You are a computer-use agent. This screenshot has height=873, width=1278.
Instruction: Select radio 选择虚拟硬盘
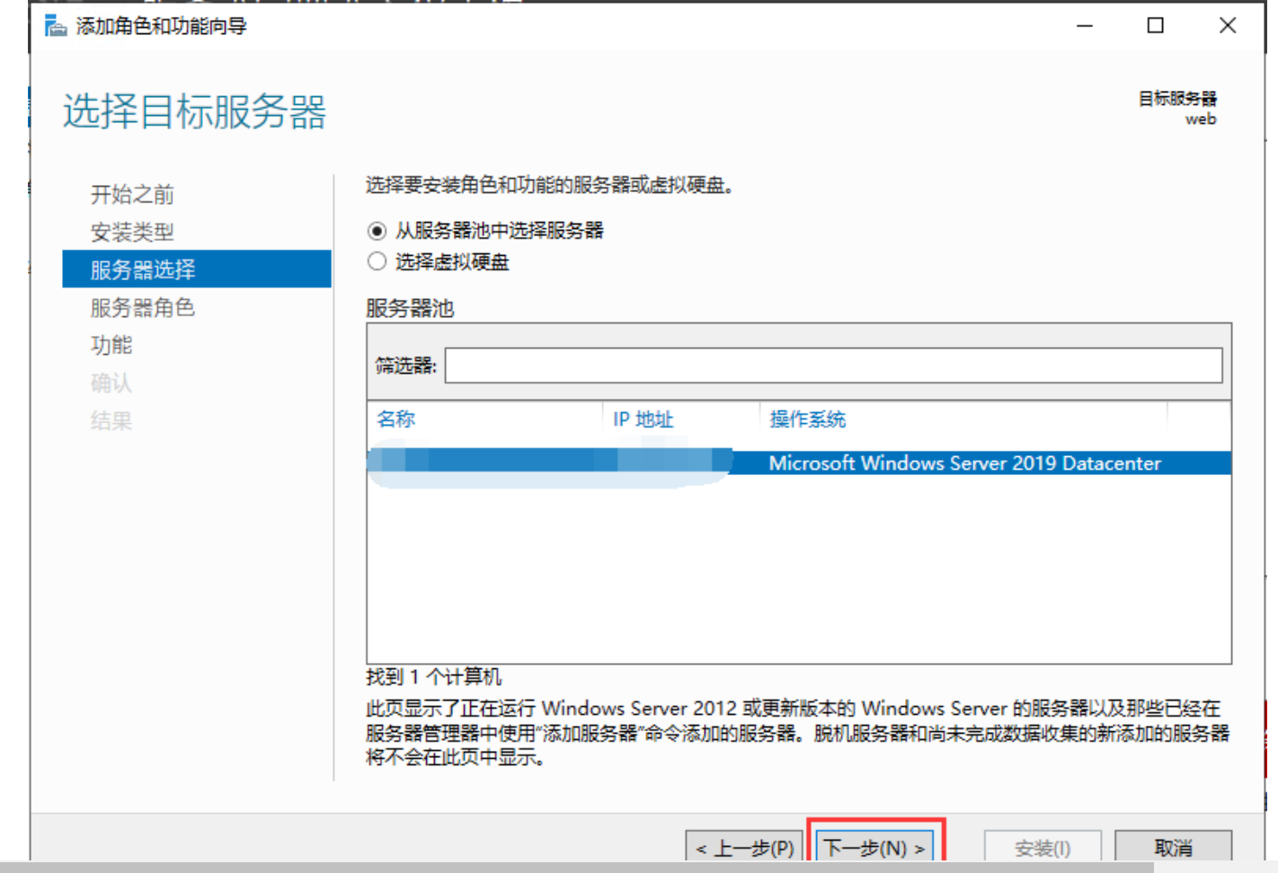377,261
